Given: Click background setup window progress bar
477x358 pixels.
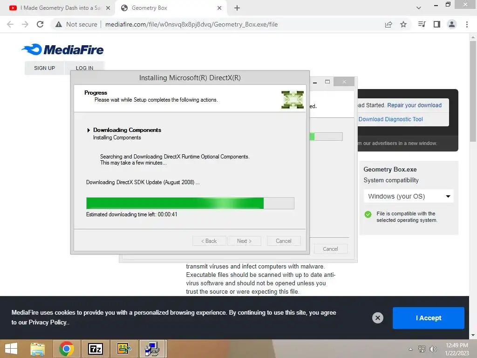Looking at the screenshot, I should [x=326, y=137].
